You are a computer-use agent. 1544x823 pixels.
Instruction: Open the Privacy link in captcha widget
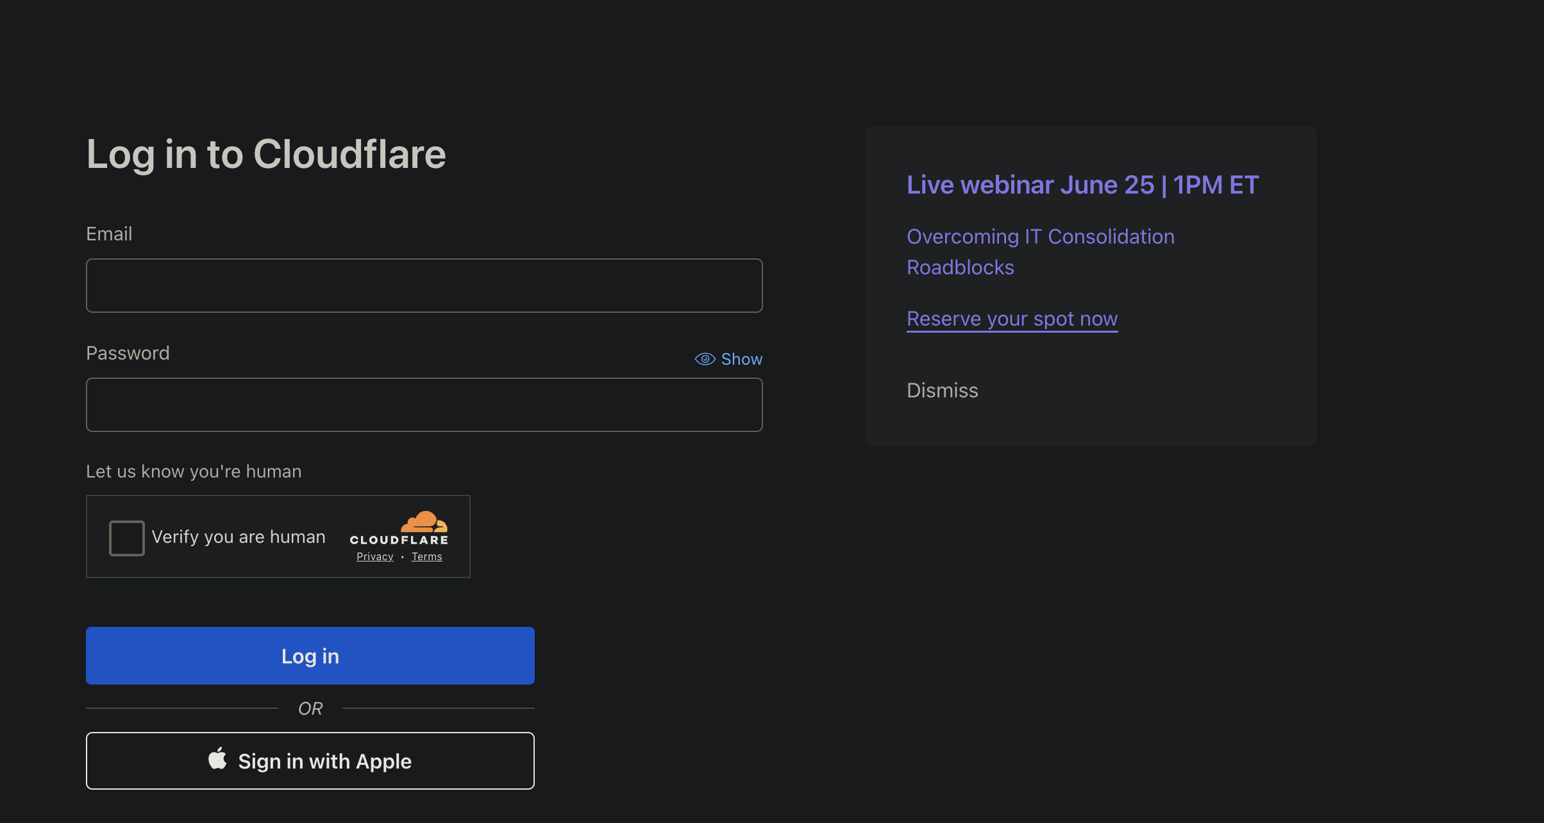[374, 556]
